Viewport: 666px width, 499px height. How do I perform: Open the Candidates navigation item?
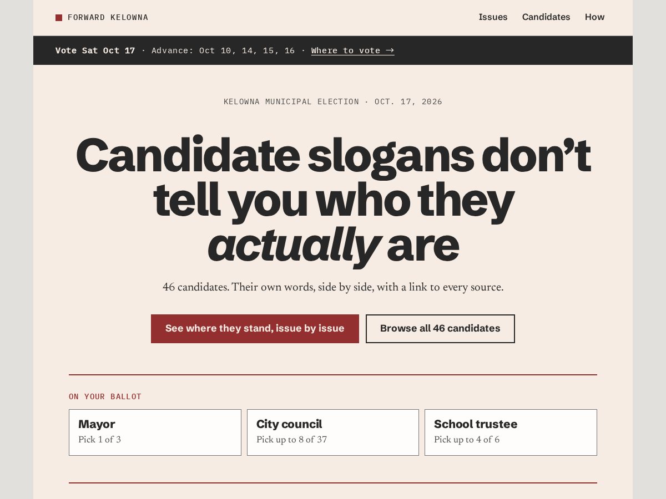pyautogui.click(x=546, y=17)
